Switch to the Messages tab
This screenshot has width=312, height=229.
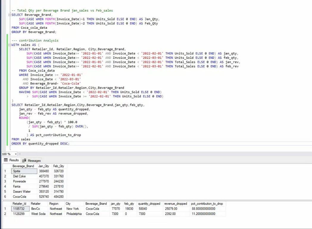click(x=32, y=161)
